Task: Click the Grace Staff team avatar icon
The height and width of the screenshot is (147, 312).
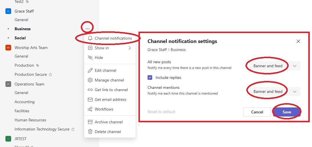Action: 8,11
